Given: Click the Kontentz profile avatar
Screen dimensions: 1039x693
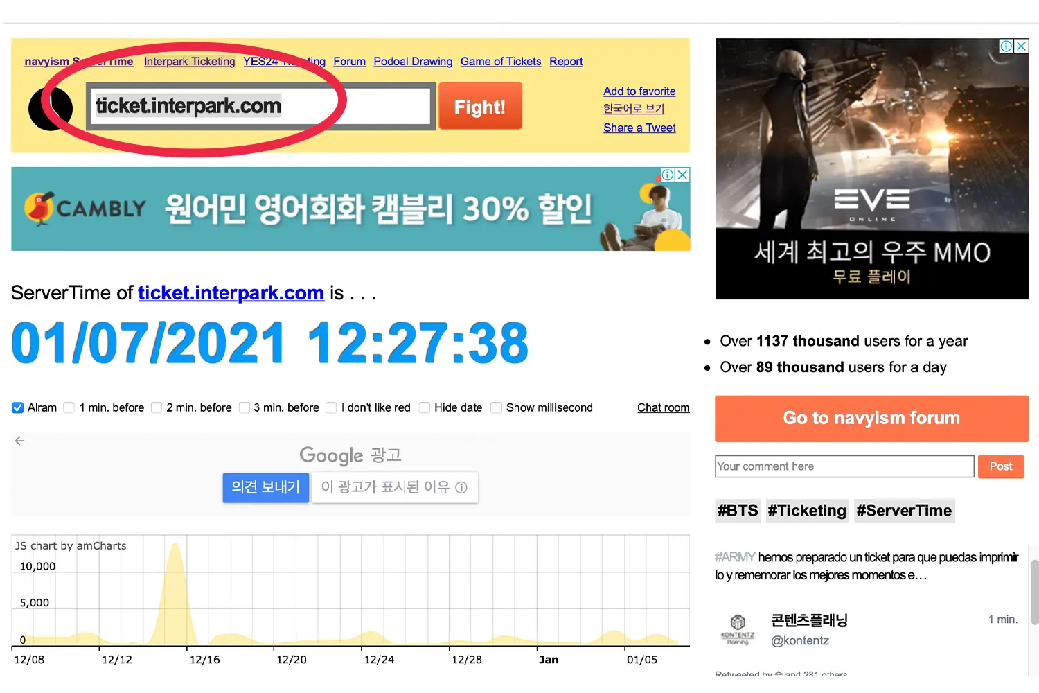Looking at the screenshot, I should coord(738,627).
